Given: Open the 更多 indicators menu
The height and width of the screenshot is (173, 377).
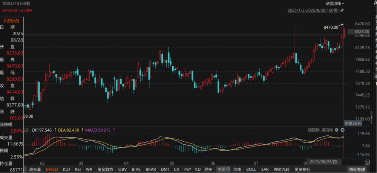Looking at the screenshot, I should coord(208,170).
